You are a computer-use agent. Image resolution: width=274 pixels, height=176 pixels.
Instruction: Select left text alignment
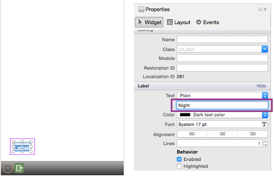(192, 134)
